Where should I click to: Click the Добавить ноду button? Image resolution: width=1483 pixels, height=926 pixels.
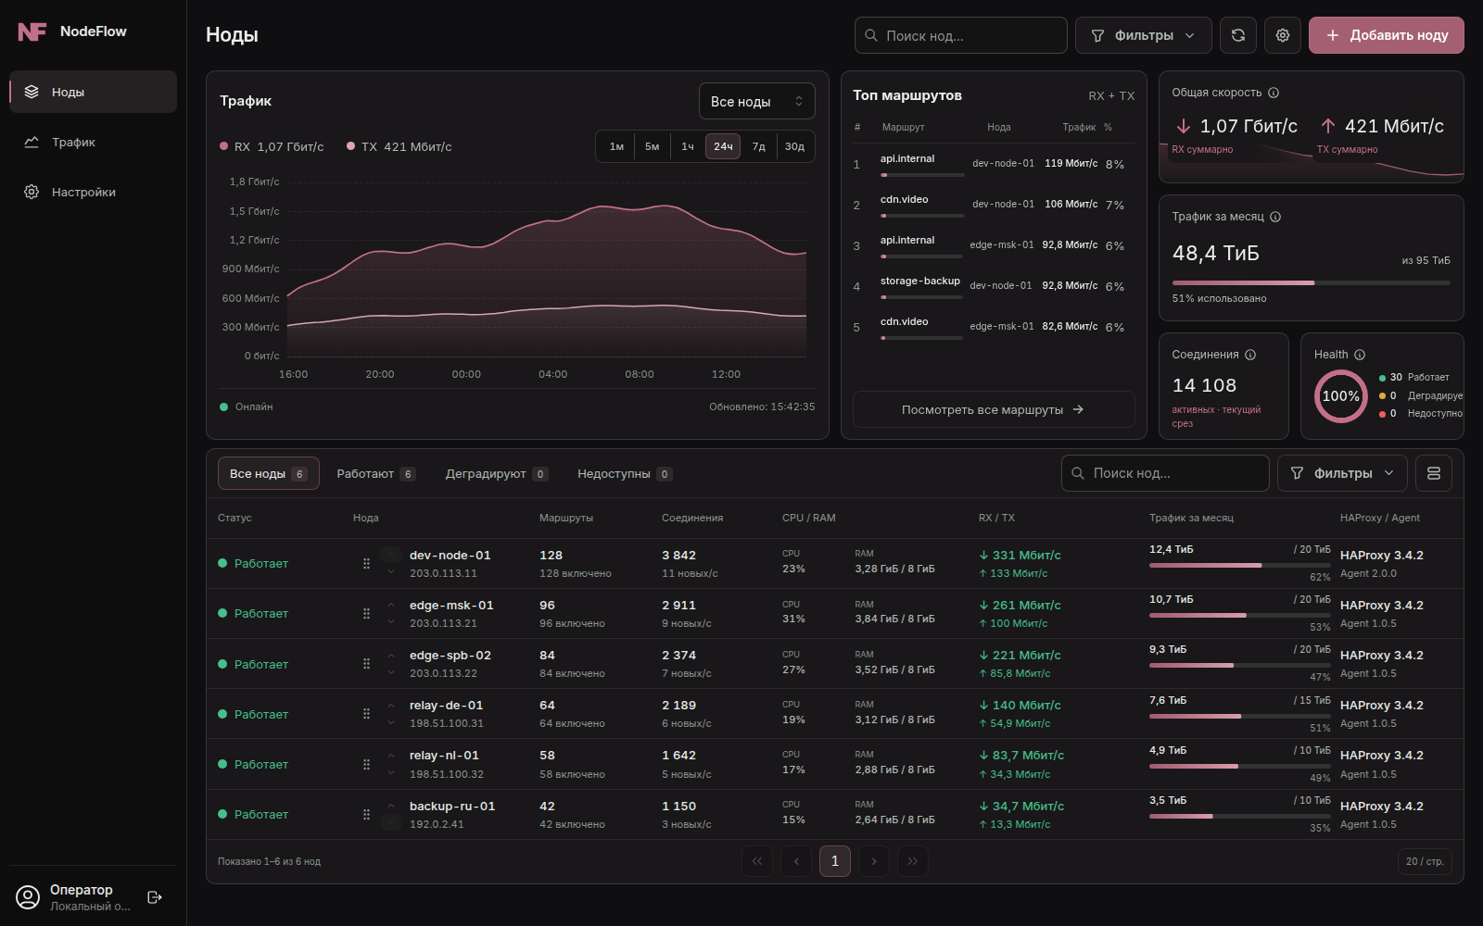point(1387,35)
